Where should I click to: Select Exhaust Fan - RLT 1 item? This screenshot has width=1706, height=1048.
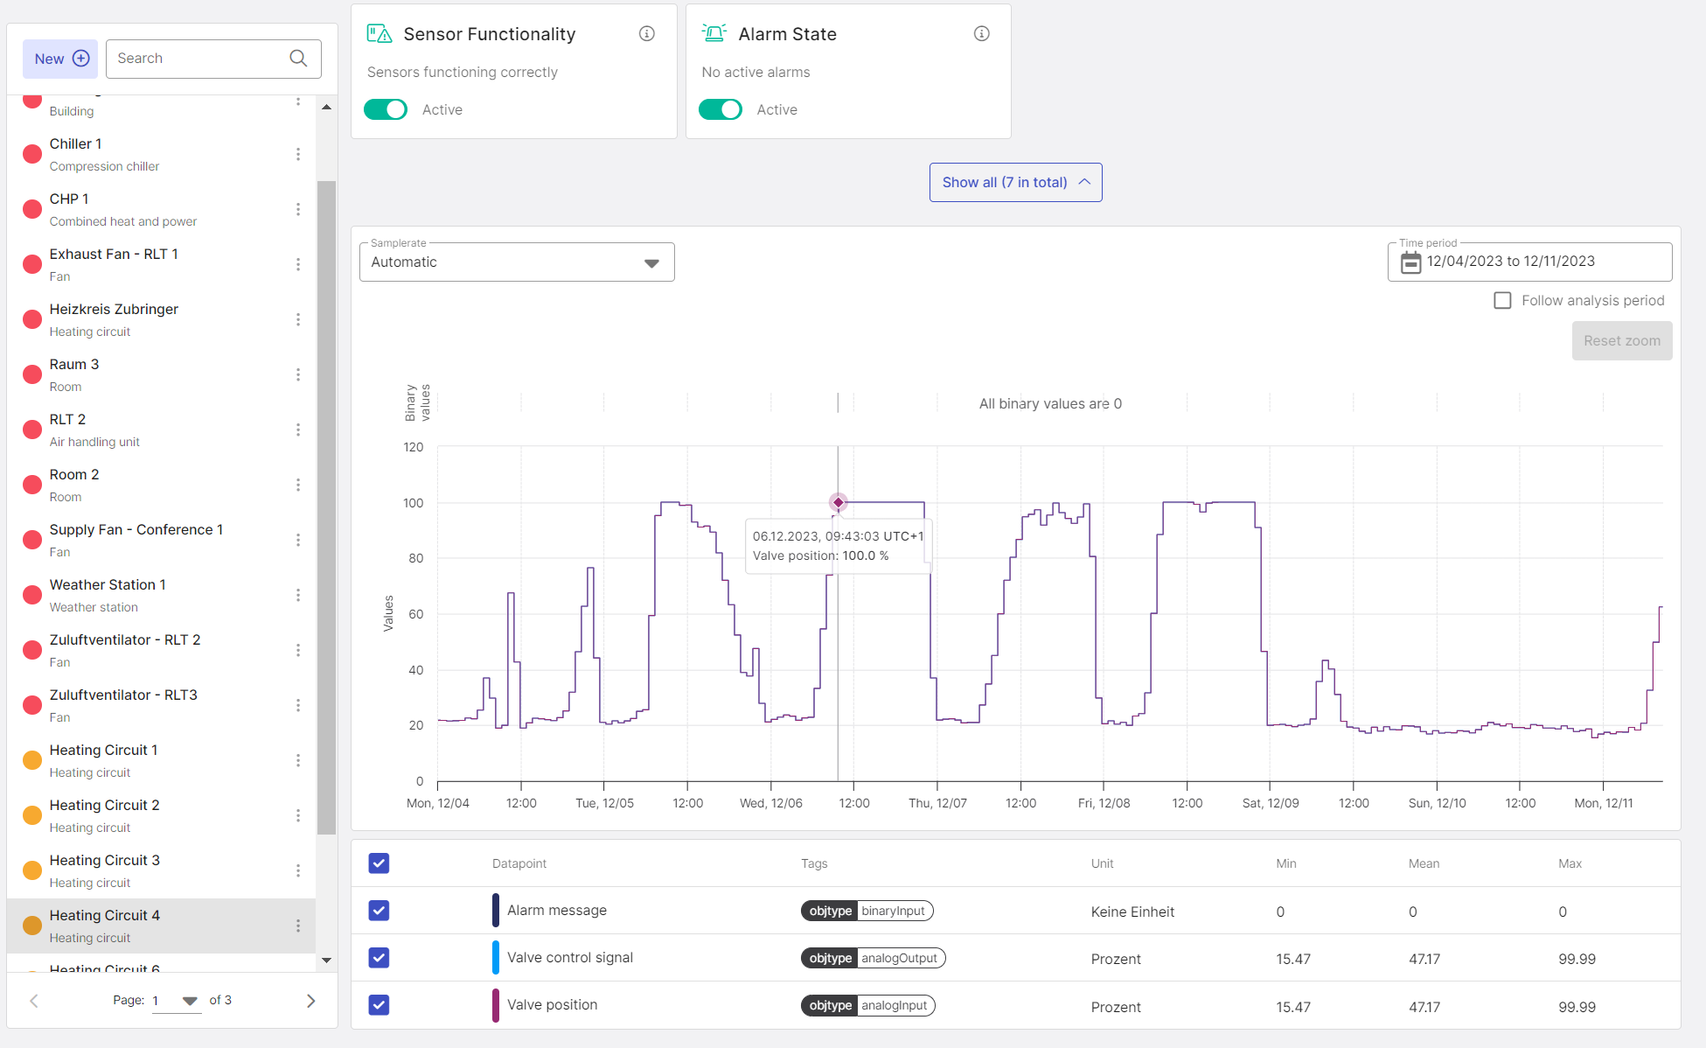point(162,264)
